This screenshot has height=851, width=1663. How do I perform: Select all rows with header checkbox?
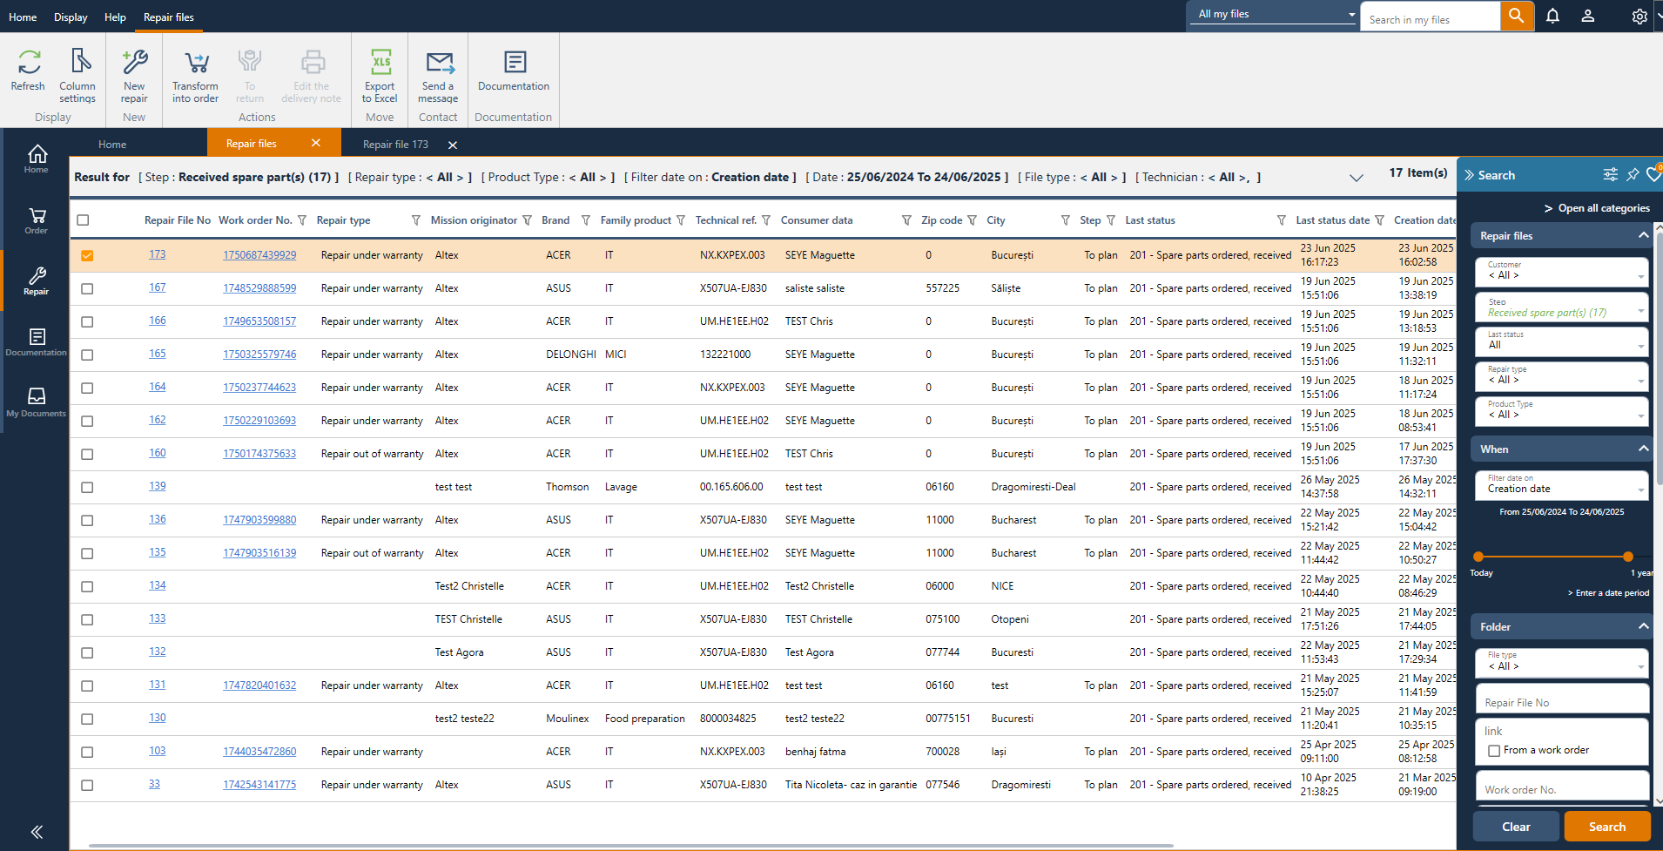[83, 220]
